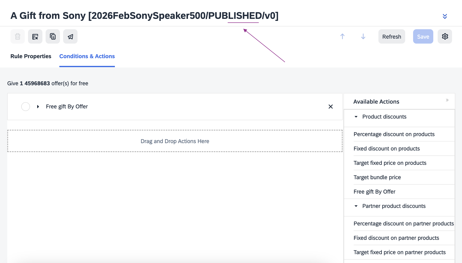
Task: Remove the Free gift By Offer action
Action: (331, 107)
